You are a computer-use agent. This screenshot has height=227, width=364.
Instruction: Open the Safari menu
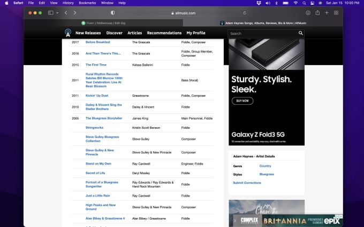pos(18,3)
